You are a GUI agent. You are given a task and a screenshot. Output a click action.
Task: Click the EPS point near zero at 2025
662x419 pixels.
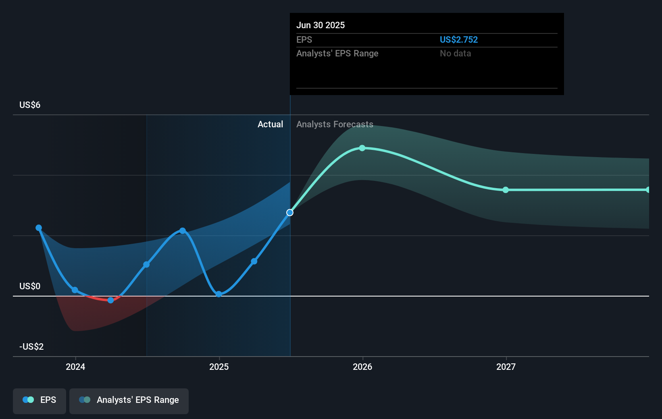(x=219, y=294)
